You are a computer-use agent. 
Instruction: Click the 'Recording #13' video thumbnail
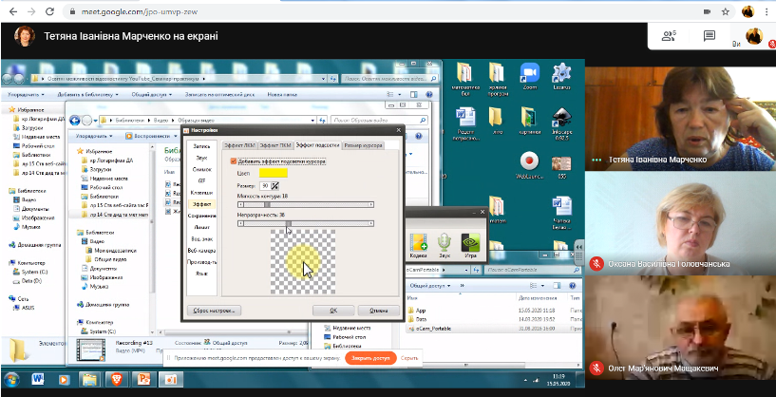point(90,350)
